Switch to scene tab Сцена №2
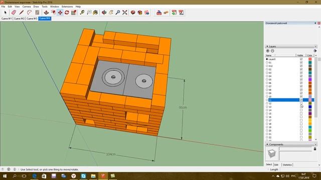 coord(19,18)
